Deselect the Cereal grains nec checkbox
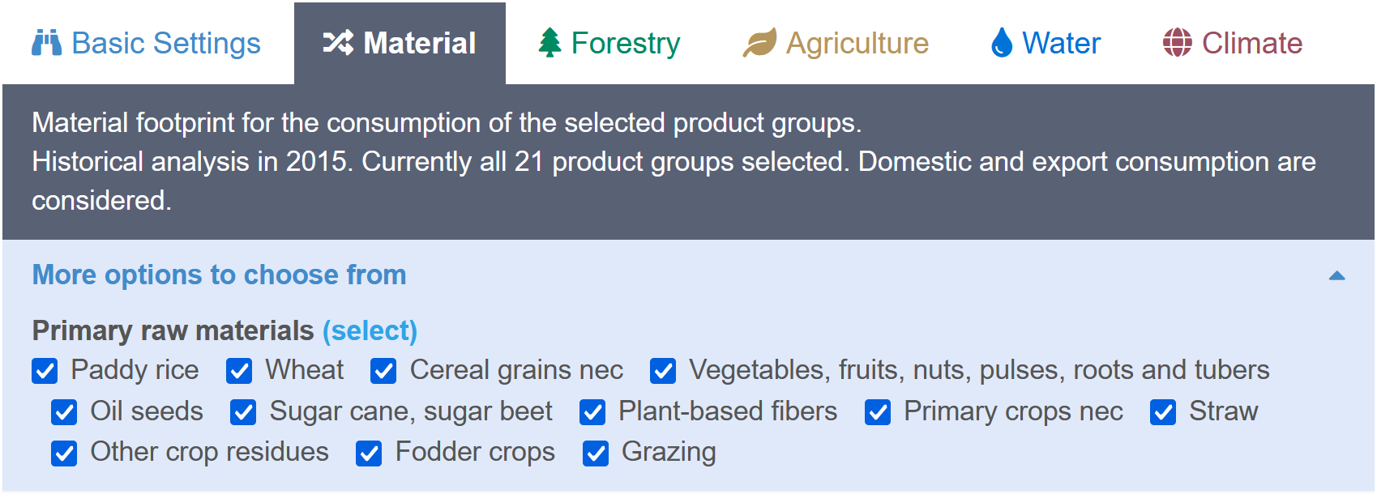Viewport: 1377px width, 494px height. coord(383,371)
